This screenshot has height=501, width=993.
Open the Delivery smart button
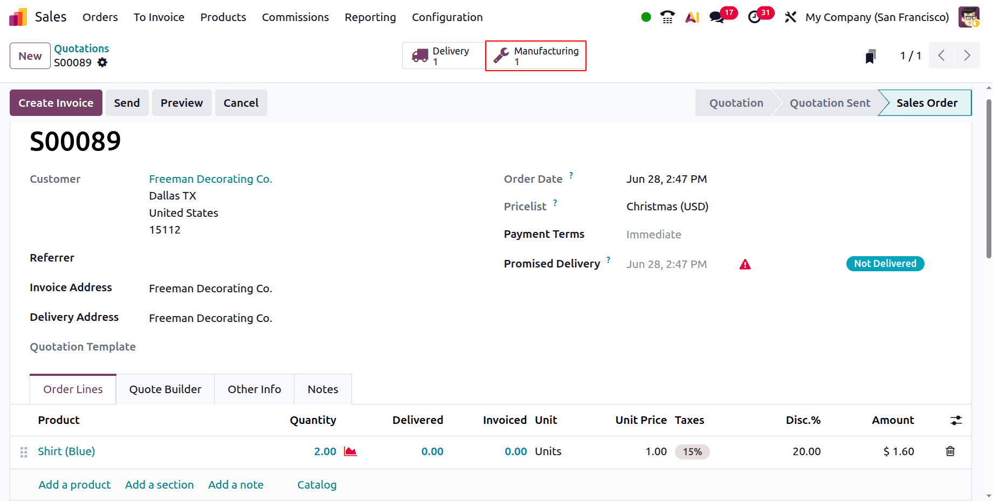pos(444,56)
